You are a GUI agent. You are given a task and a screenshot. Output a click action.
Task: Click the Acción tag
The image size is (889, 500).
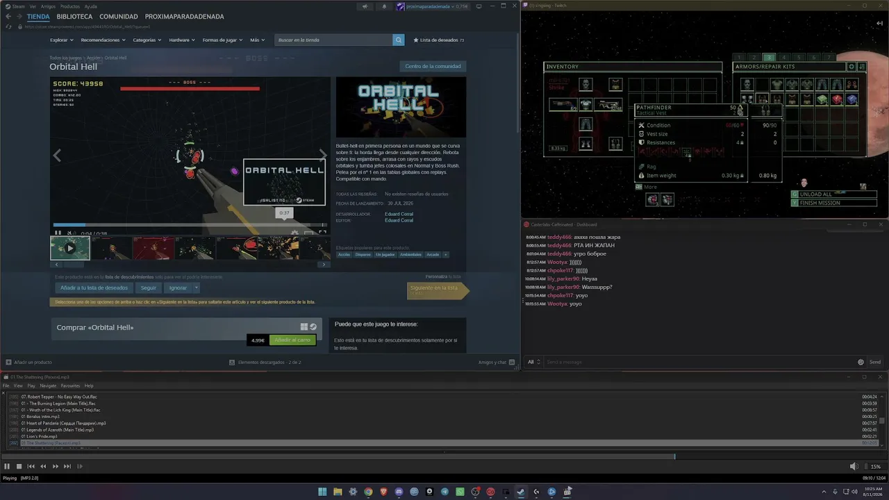[x=344, y=254]
